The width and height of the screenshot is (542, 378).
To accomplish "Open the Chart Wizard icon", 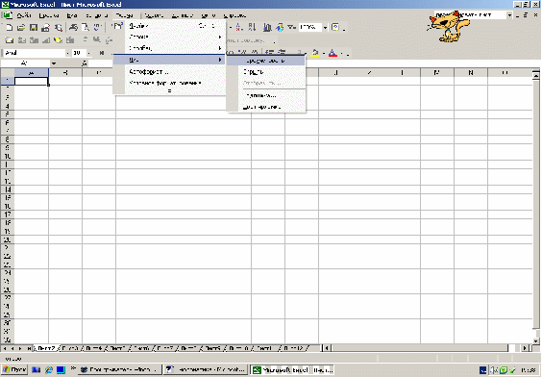I will tap(267, 27).
